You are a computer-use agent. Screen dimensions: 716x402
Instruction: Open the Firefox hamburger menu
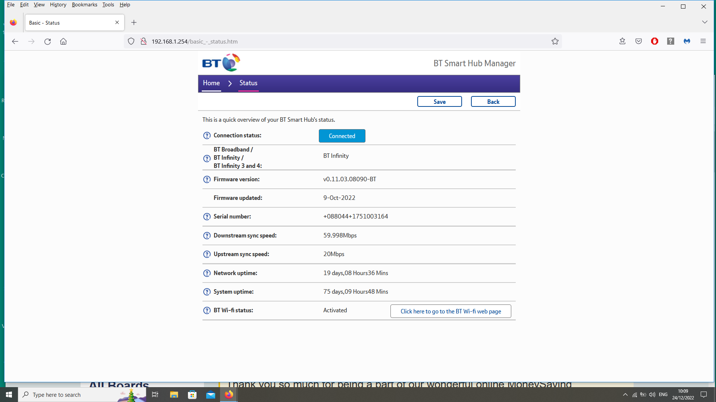[x=703, y=41]
